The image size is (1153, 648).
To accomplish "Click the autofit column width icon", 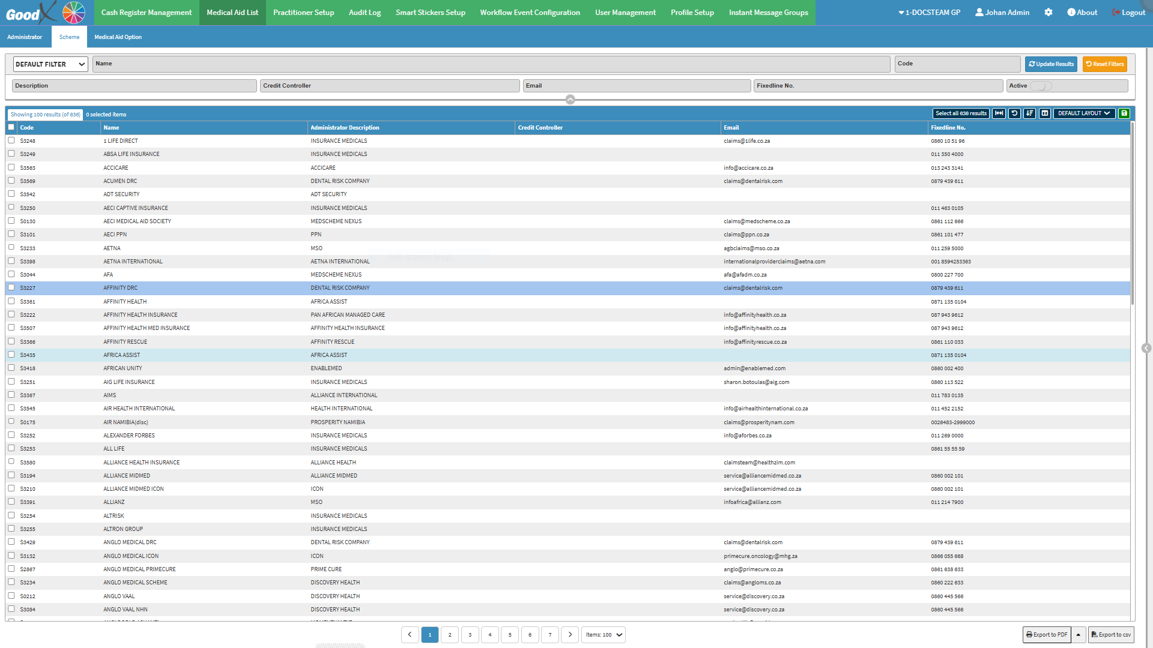I will (x=999, y=113).
